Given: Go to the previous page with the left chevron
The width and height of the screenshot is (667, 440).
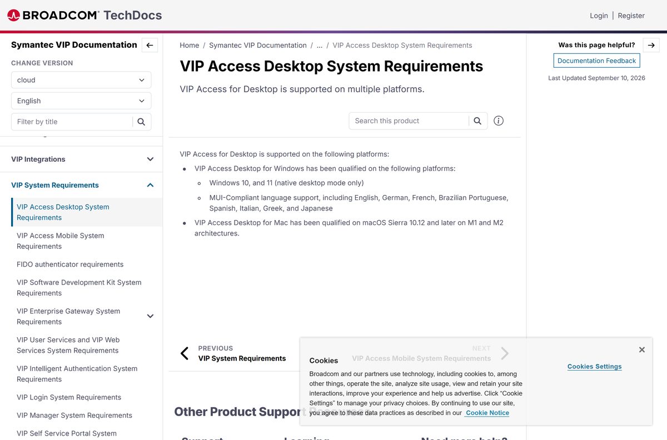Looking at the screenshot, I should 185,353.
